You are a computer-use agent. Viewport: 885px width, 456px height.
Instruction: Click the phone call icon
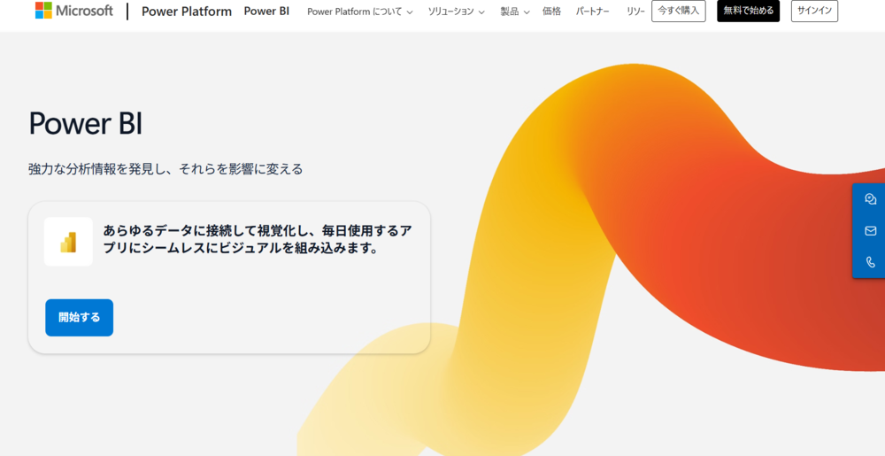click(x=870, y=262)
